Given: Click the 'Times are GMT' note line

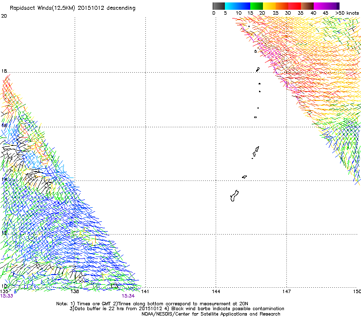Looking at the screenshot, I should pos(152,304).
